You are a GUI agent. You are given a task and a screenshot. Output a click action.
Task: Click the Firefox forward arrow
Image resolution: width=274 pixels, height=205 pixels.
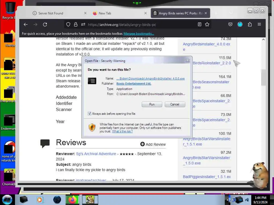35,25
